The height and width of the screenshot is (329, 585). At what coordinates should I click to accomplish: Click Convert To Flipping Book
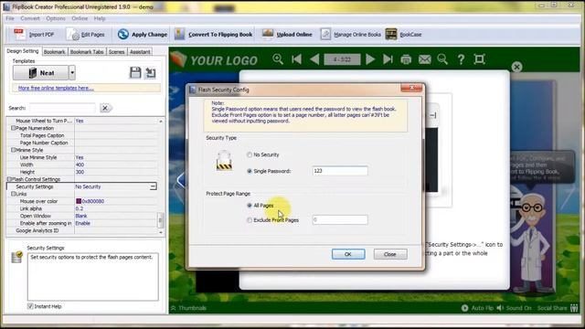pos(214,35)
